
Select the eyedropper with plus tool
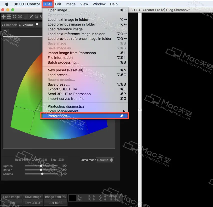tap(31, 17)
